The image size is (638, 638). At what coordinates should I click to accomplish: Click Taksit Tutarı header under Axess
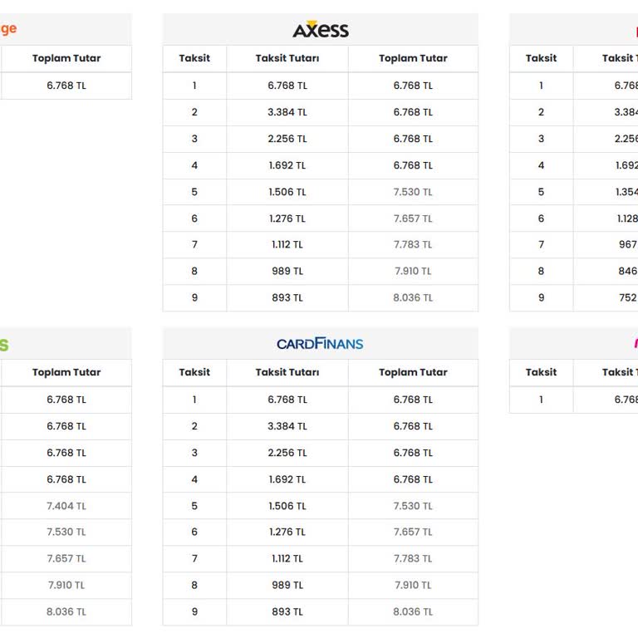(287, 58)
